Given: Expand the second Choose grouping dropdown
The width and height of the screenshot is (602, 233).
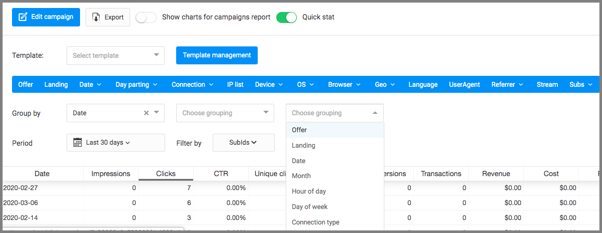Looking at the screenshot, I should 225,113.
